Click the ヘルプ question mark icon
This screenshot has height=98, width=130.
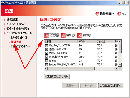(119, 14)
